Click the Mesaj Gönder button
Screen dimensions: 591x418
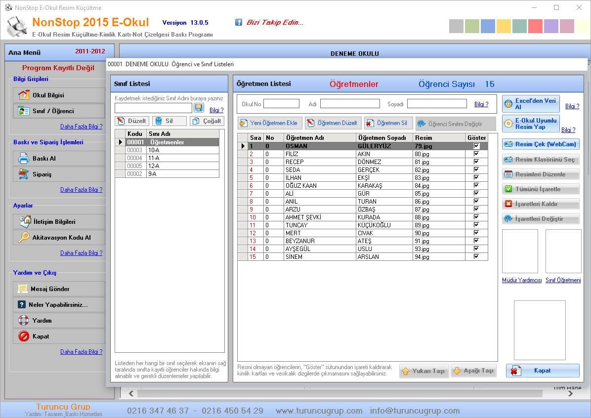(59, 289)
